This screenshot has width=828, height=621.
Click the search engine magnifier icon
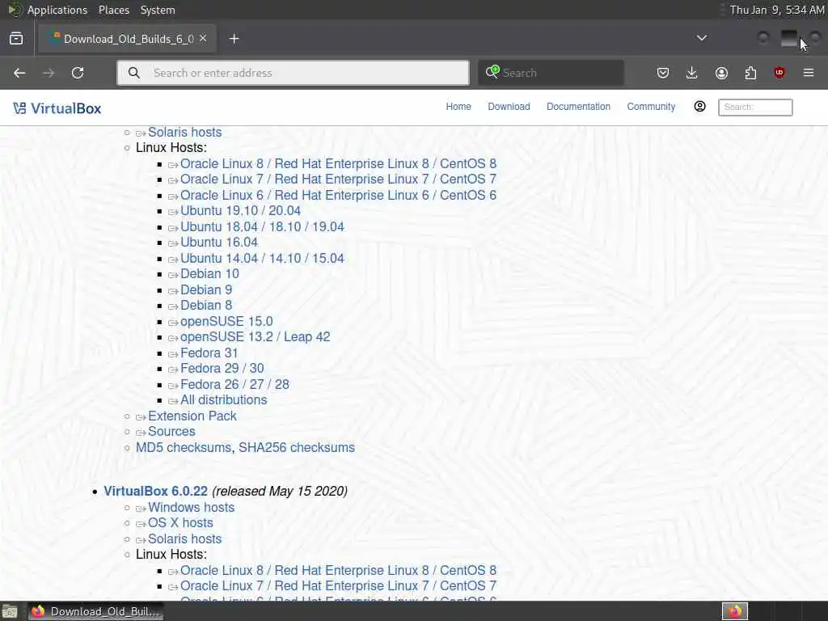pyautogui.click(x=492, y=72)
